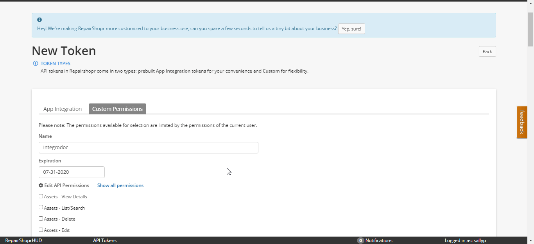The width and height of the screenshot is (534, 244).
Task: Click the Notifications count badge
Action: point(360,240)
